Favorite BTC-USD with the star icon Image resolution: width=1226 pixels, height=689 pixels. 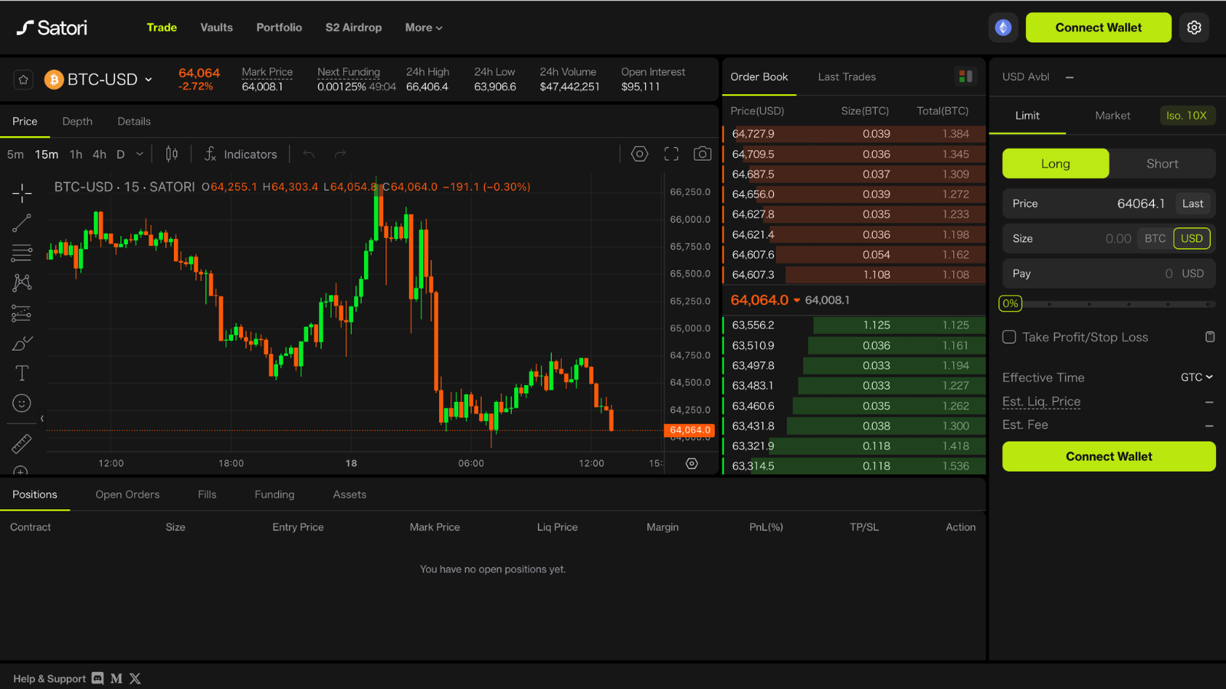coord(24,80)
